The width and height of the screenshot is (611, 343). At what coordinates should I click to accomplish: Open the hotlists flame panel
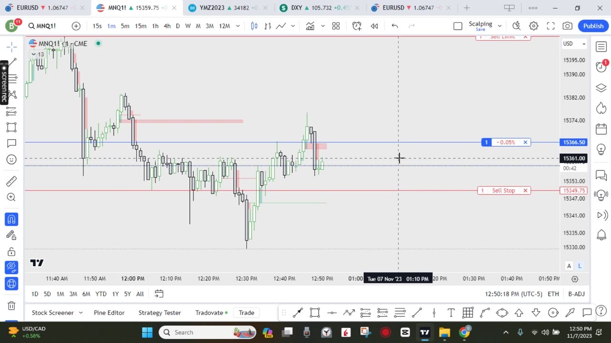point(601,109)
